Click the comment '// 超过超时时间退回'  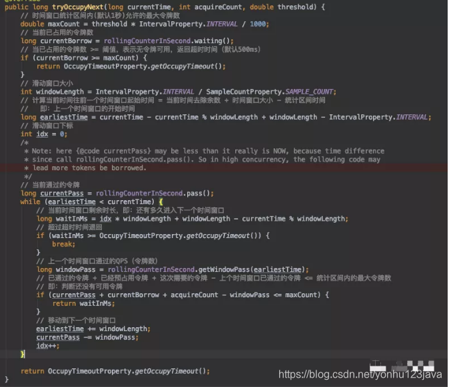[69, 227]
